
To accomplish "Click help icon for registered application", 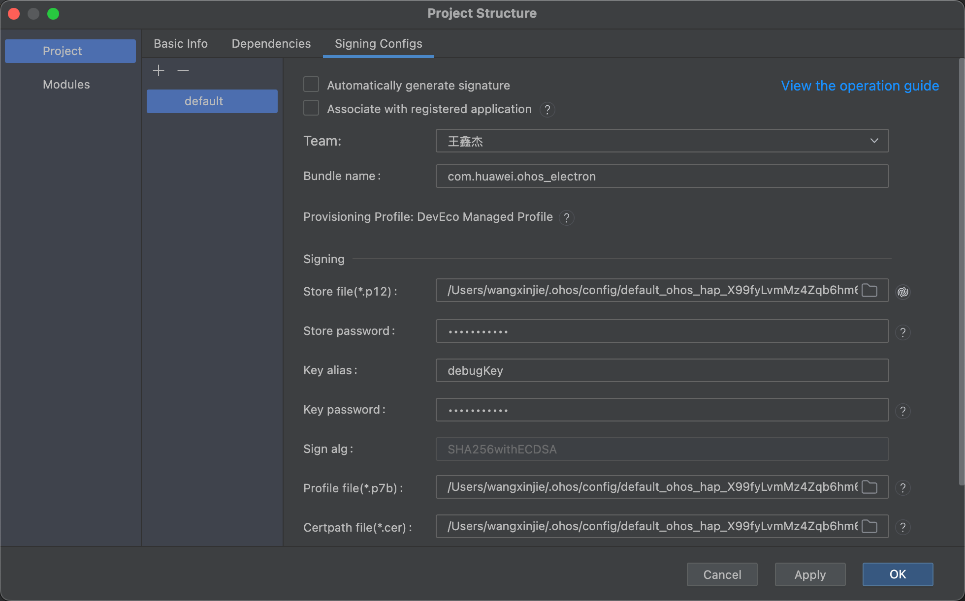I will coord(547,110).
